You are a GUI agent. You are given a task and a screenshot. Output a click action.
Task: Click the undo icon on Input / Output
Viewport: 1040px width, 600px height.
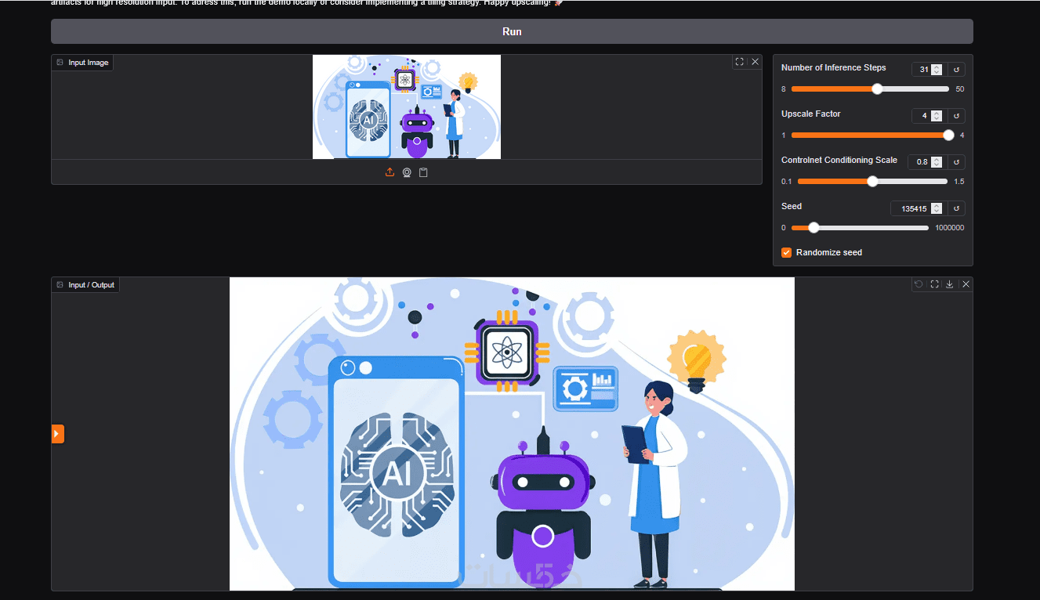919,284
